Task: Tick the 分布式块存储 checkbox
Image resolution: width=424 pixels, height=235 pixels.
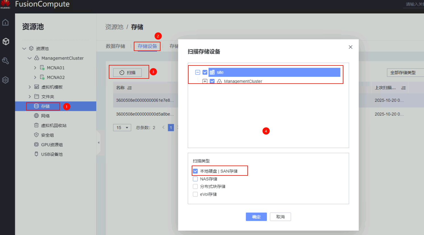Action: pyautogui.click(x=195, y=187)
